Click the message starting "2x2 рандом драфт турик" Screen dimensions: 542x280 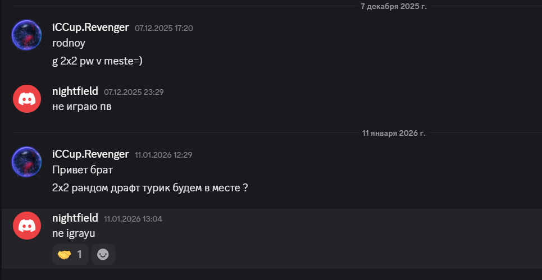pyautogui.click(x=150, y=188)
